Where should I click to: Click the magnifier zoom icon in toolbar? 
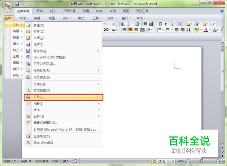pyautogui.click(x=171, y=24)
